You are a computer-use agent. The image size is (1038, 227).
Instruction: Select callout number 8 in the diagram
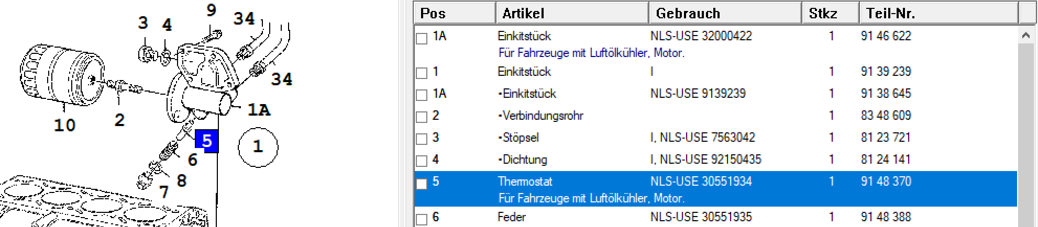pyautogui.click(x=182, y=180)
